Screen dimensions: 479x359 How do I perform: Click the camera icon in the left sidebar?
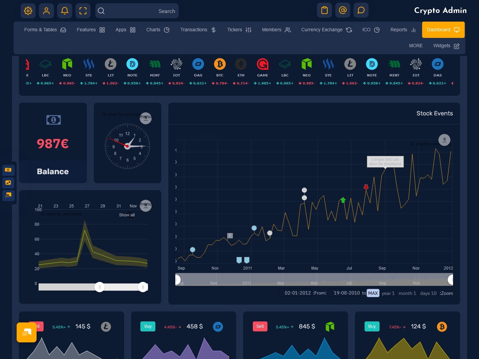point(8,170)
